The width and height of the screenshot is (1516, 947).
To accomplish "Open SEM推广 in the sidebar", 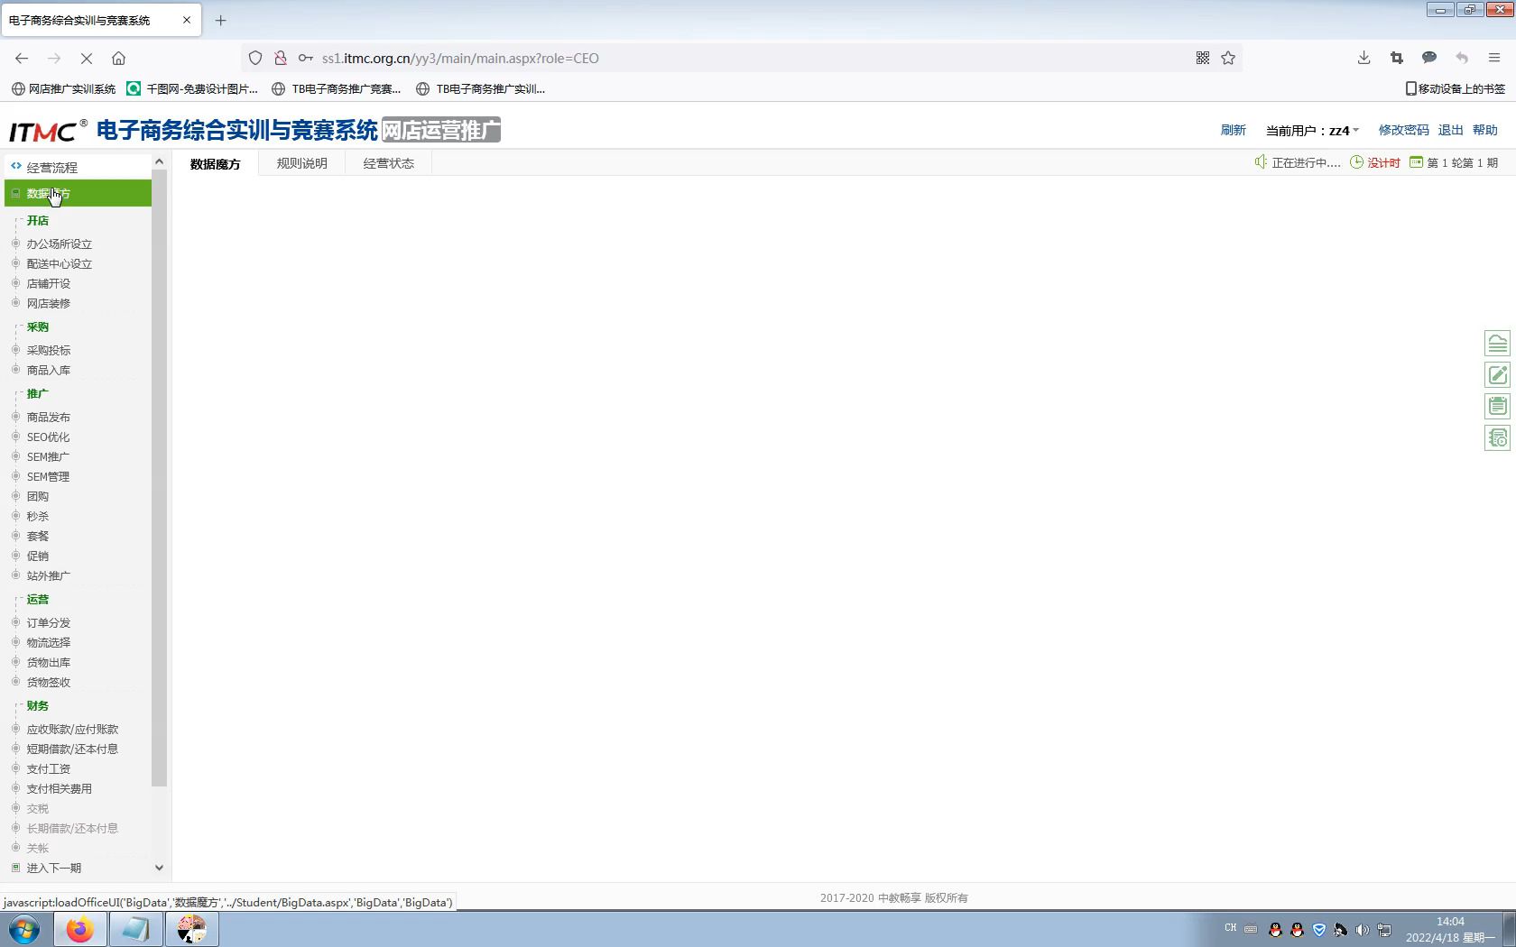I will [49, 456].
